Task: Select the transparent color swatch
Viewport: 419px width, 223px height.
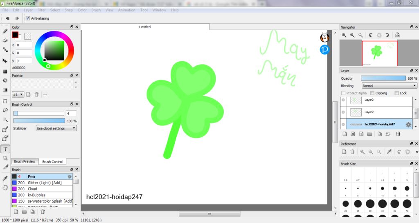Action: (x=27, y=36)
